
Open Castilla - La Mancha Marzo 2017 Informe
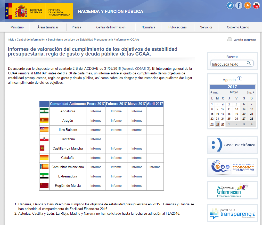(x=137, y=148)
